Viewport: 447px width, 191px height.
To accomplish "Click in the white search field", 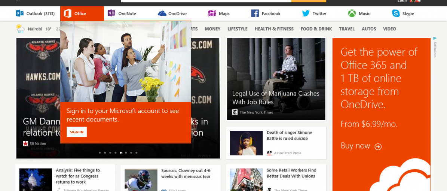I will tap(206, 1).
